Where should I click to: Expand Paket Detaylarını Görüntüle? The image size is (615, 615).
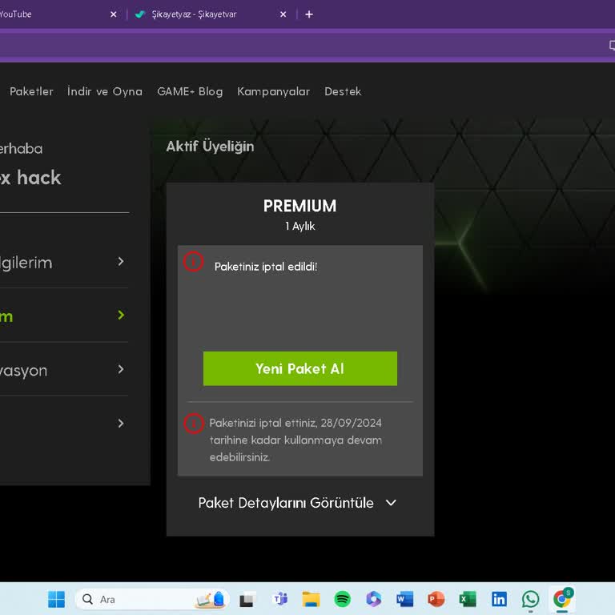[297, 502]
